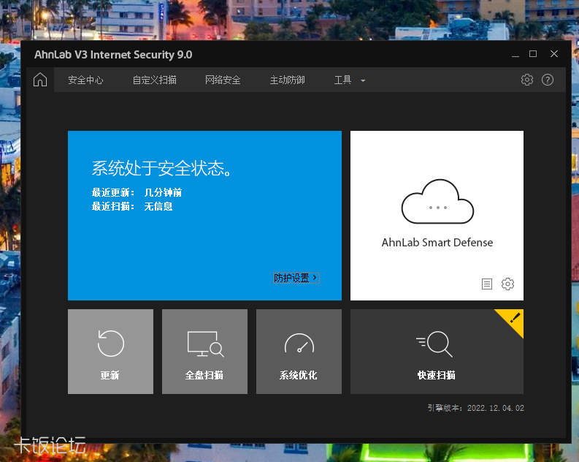
Task: Click the 防护设置 link
Action: pos(296,278)
